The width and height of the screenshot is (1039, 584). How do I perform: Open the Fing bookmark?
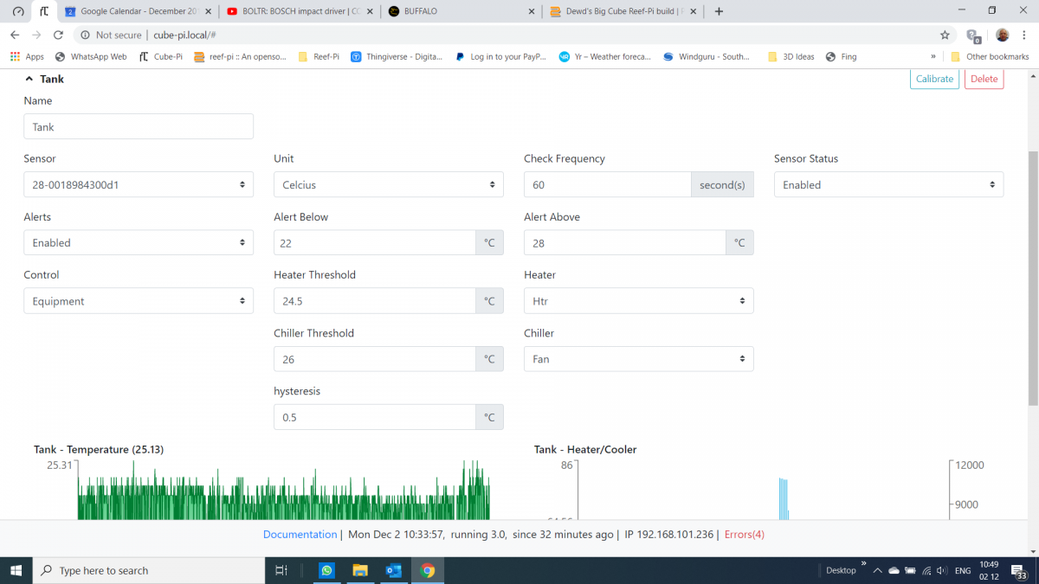tap(841, 56)
